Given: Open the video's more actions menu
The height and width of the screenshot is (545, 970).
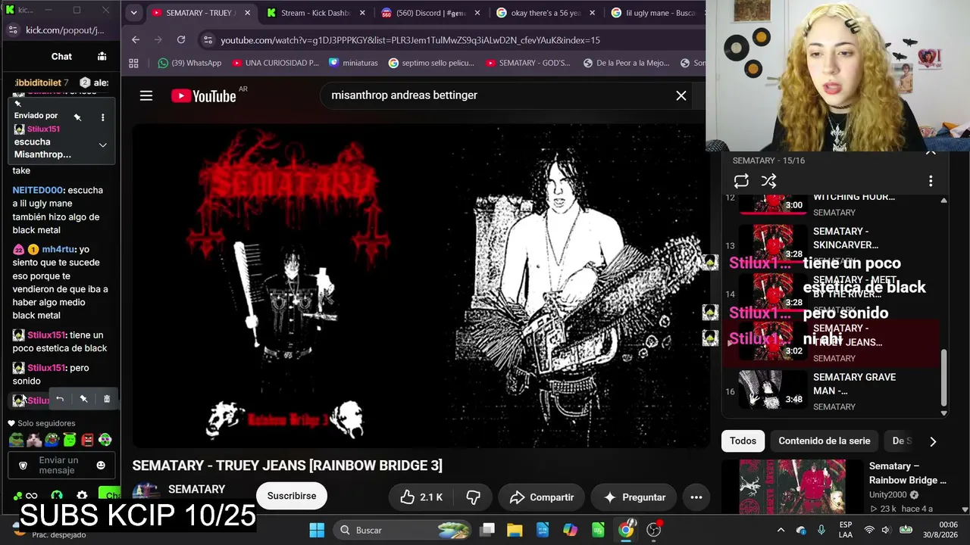Looking at the screenshot, I should [x=696, y=497].
